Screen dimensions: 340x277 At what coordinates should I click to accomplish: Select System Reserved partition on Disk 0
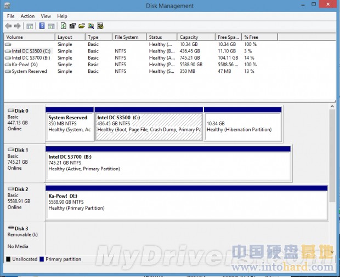(x=70, y=124)
